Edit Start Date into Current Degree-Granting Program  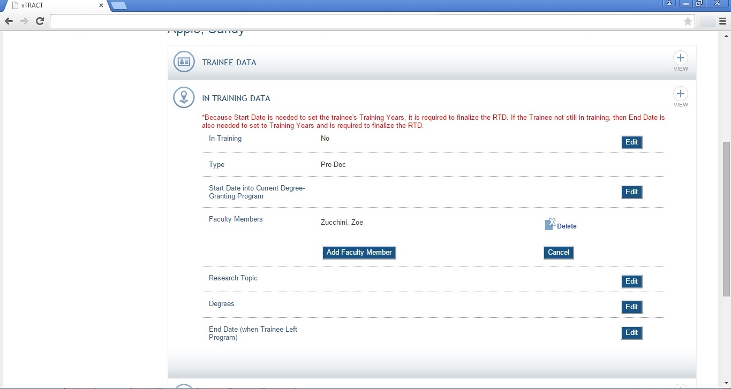pyautogui.click(x=632, y=192)
